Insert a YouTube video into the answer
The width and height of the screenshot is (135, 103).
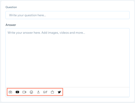point(17,92)
